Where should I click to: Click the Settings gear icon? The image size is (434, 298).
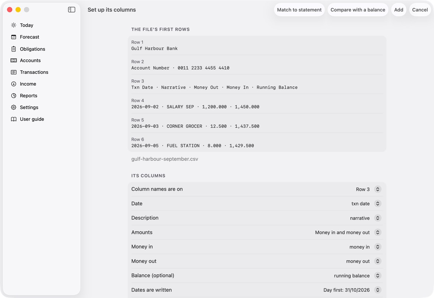pyautogui.click(x=14, y=108)
